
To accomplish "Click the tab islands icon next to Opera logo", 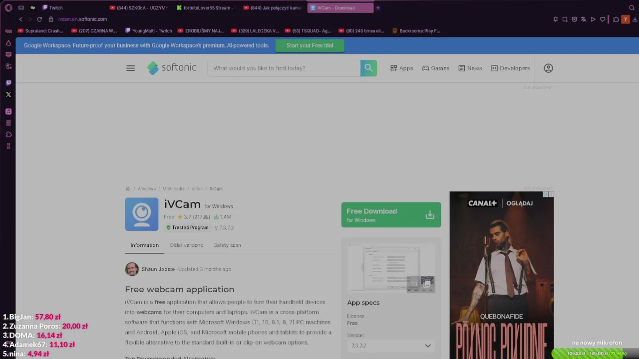I will click(x=21, y=7).
